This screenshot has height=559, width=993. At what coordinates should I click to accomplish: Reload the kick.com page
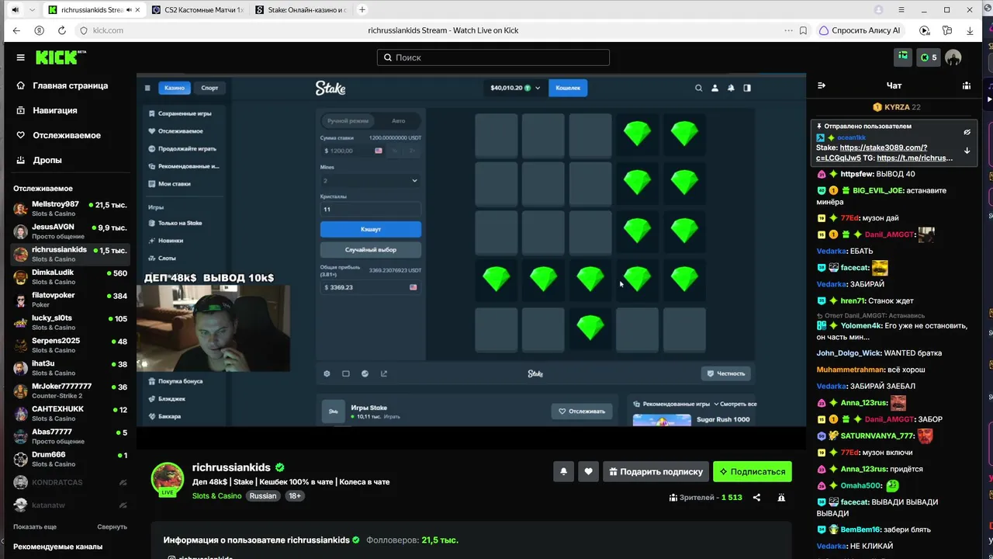click(61, 30)
